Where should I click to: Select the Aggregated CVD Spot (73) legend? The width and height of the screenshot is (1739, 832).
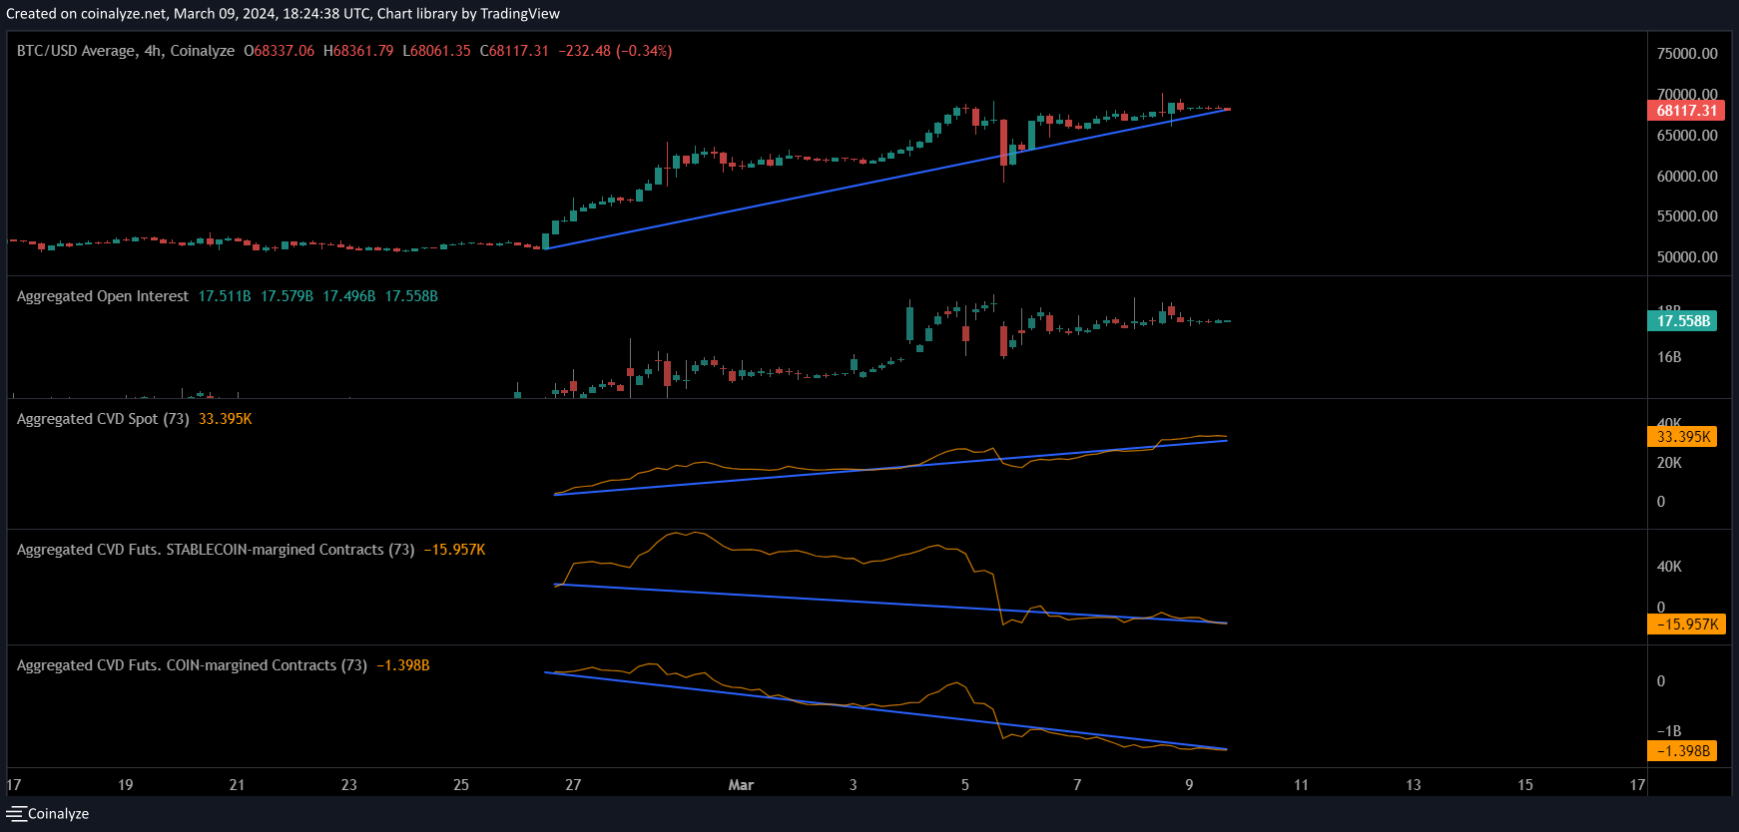click(x=103, y=419)
